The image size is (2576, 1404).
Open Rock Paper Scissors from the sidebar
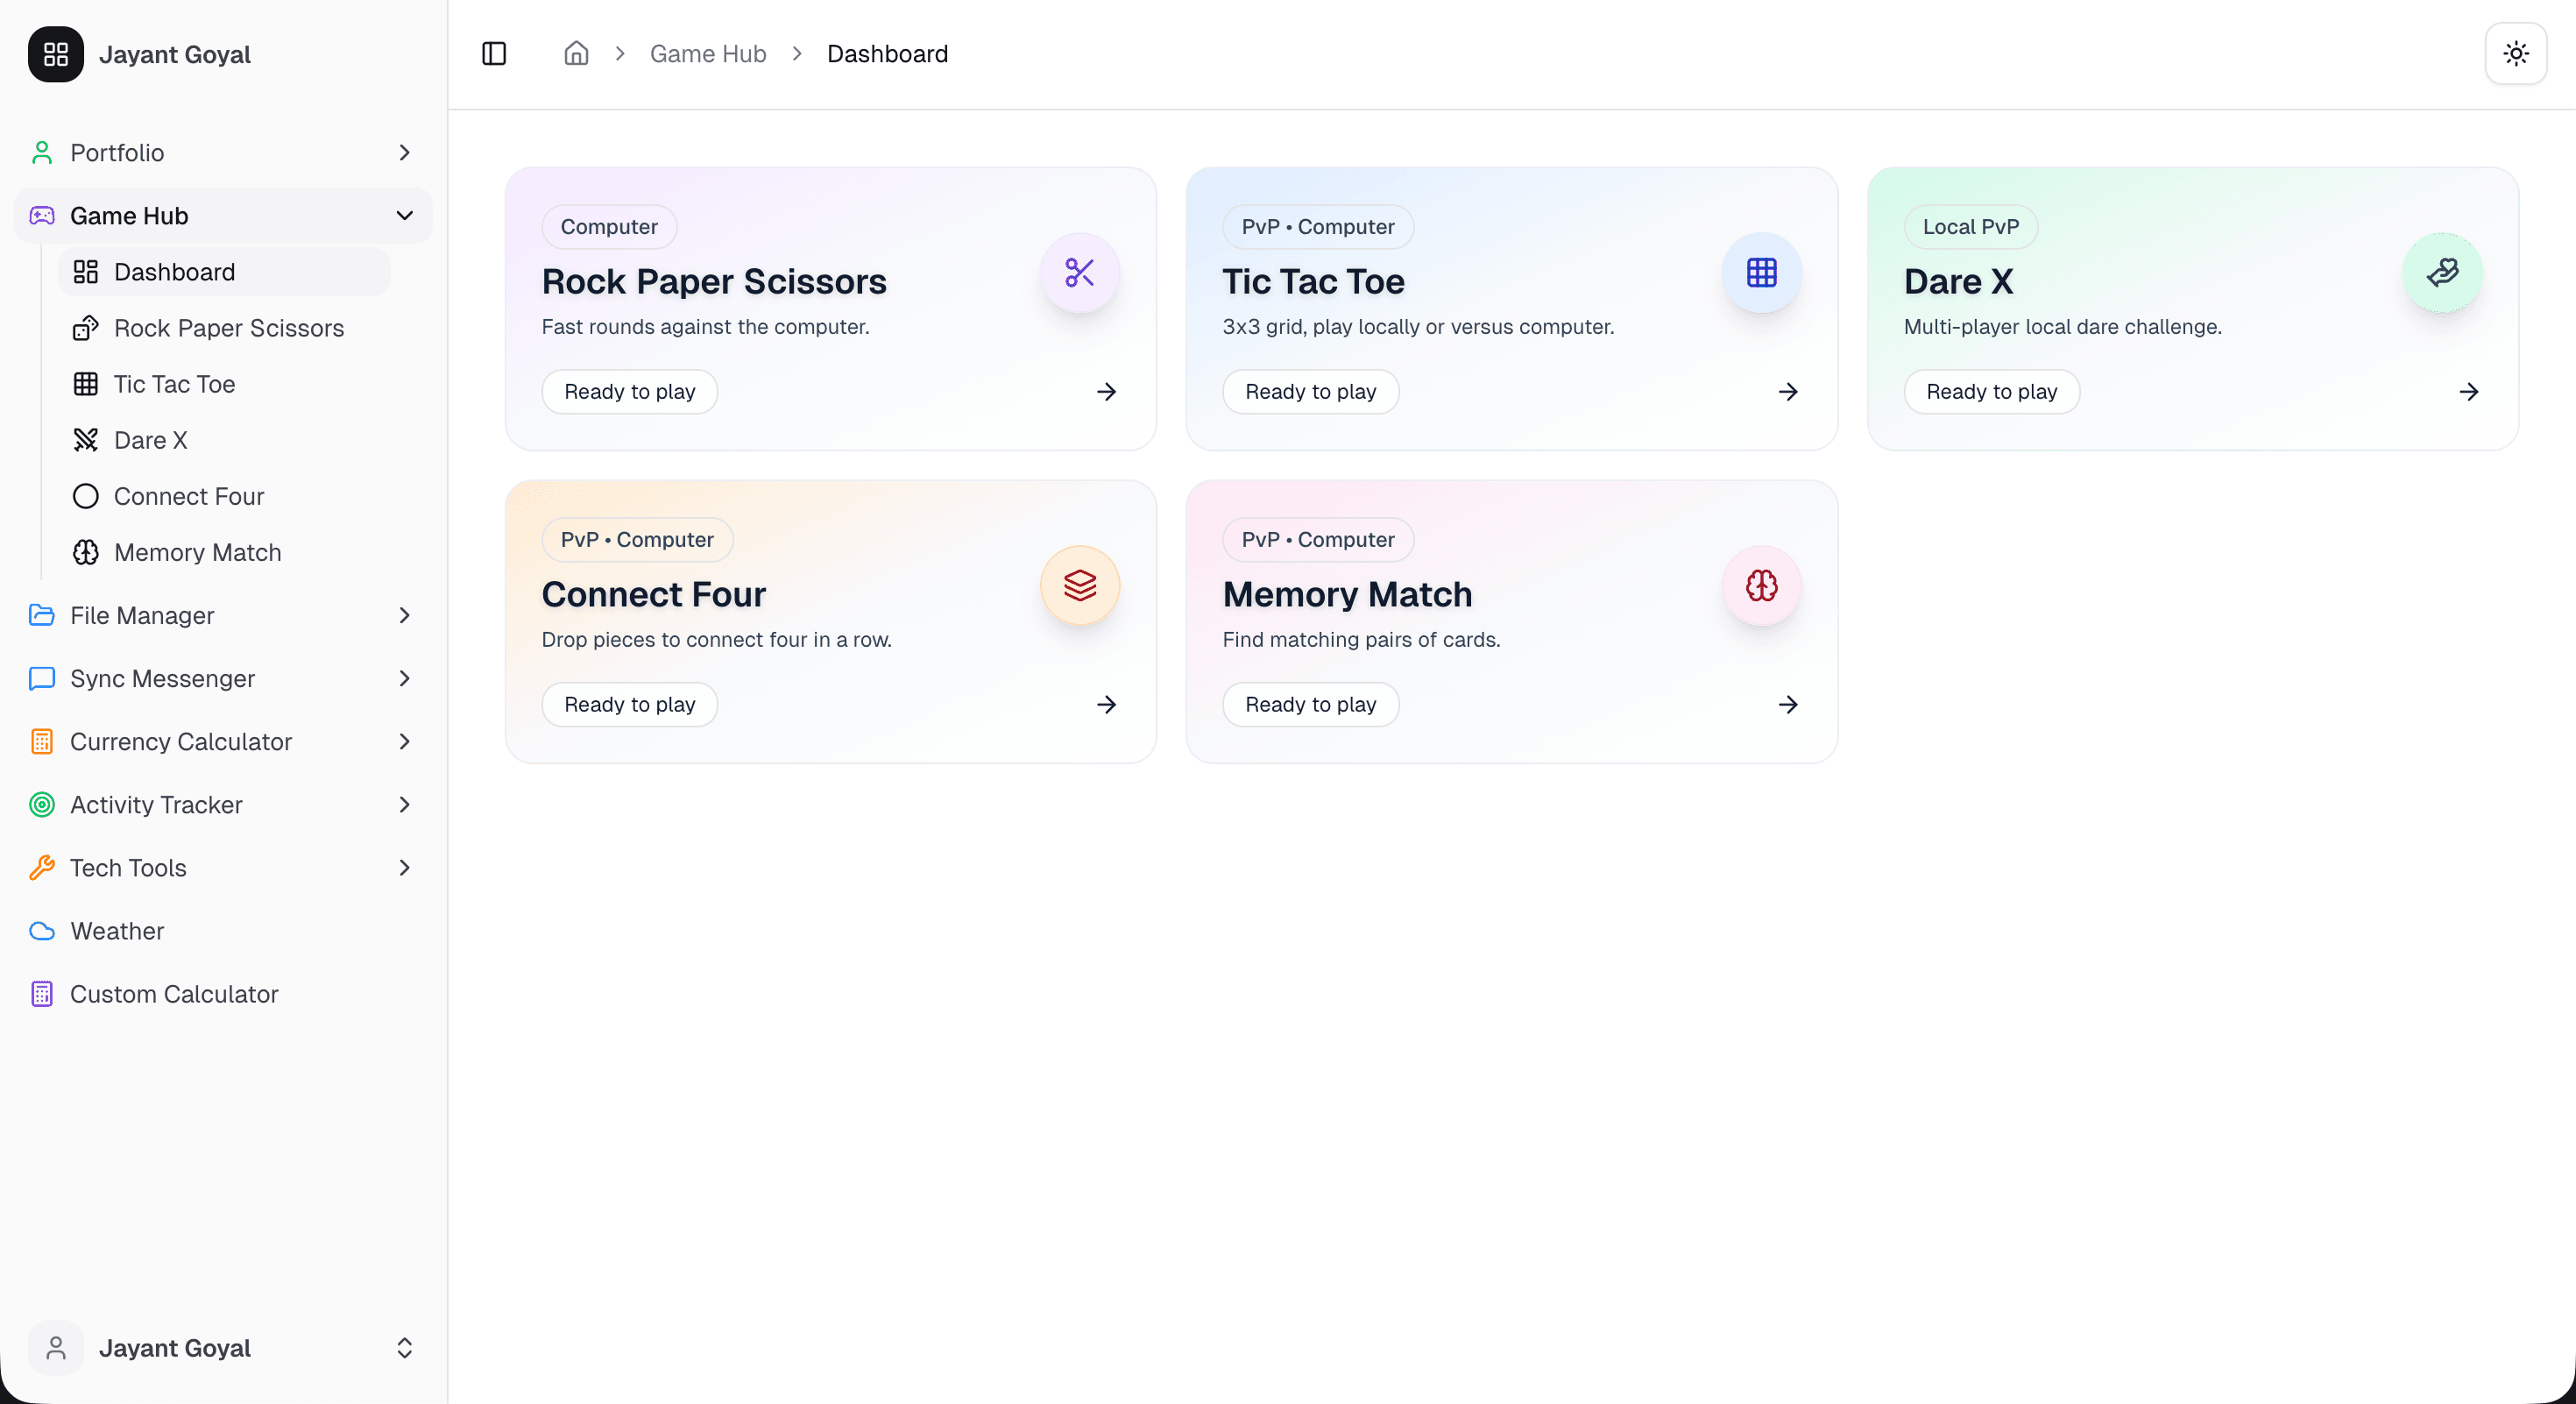224,328
